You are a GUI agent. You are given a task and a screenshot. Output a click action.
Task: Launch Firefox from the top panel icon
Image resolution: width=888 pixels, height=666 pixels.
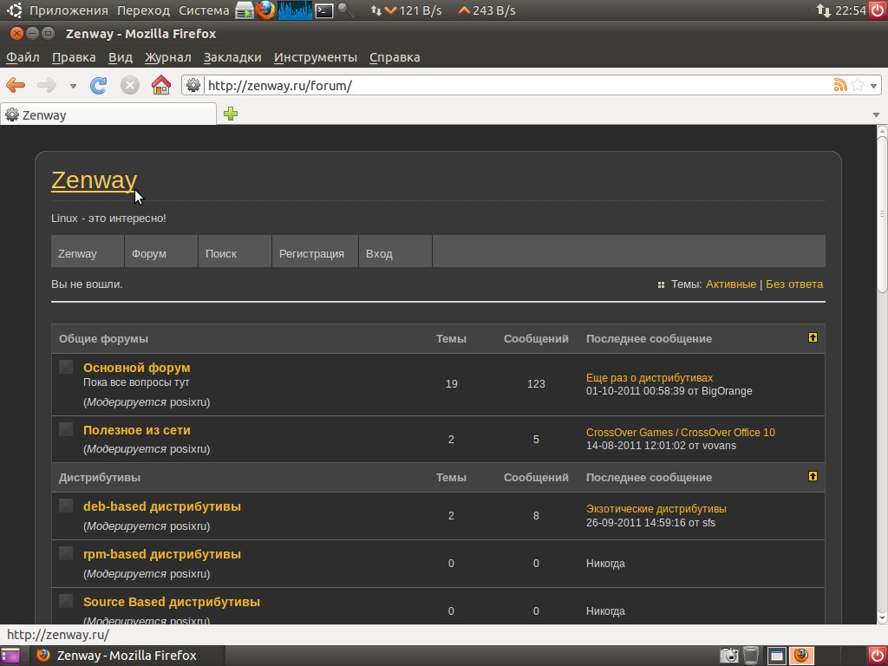(264, 10)
